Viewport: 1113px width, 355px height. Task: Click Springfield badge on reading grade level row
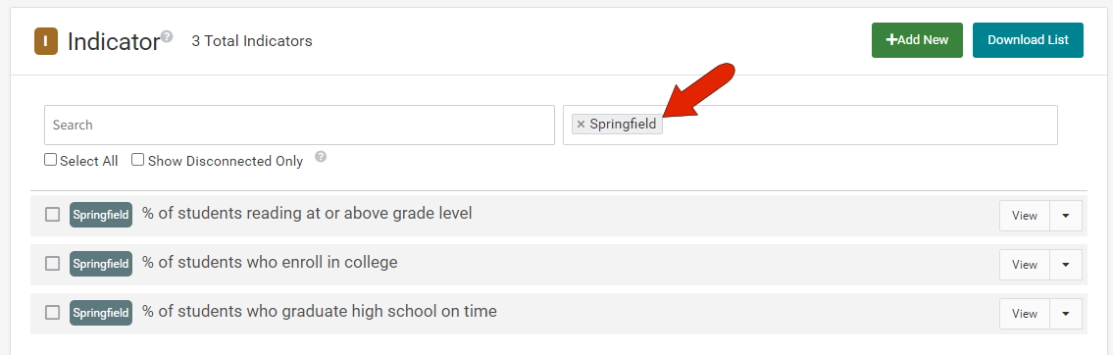pos(101,215)
